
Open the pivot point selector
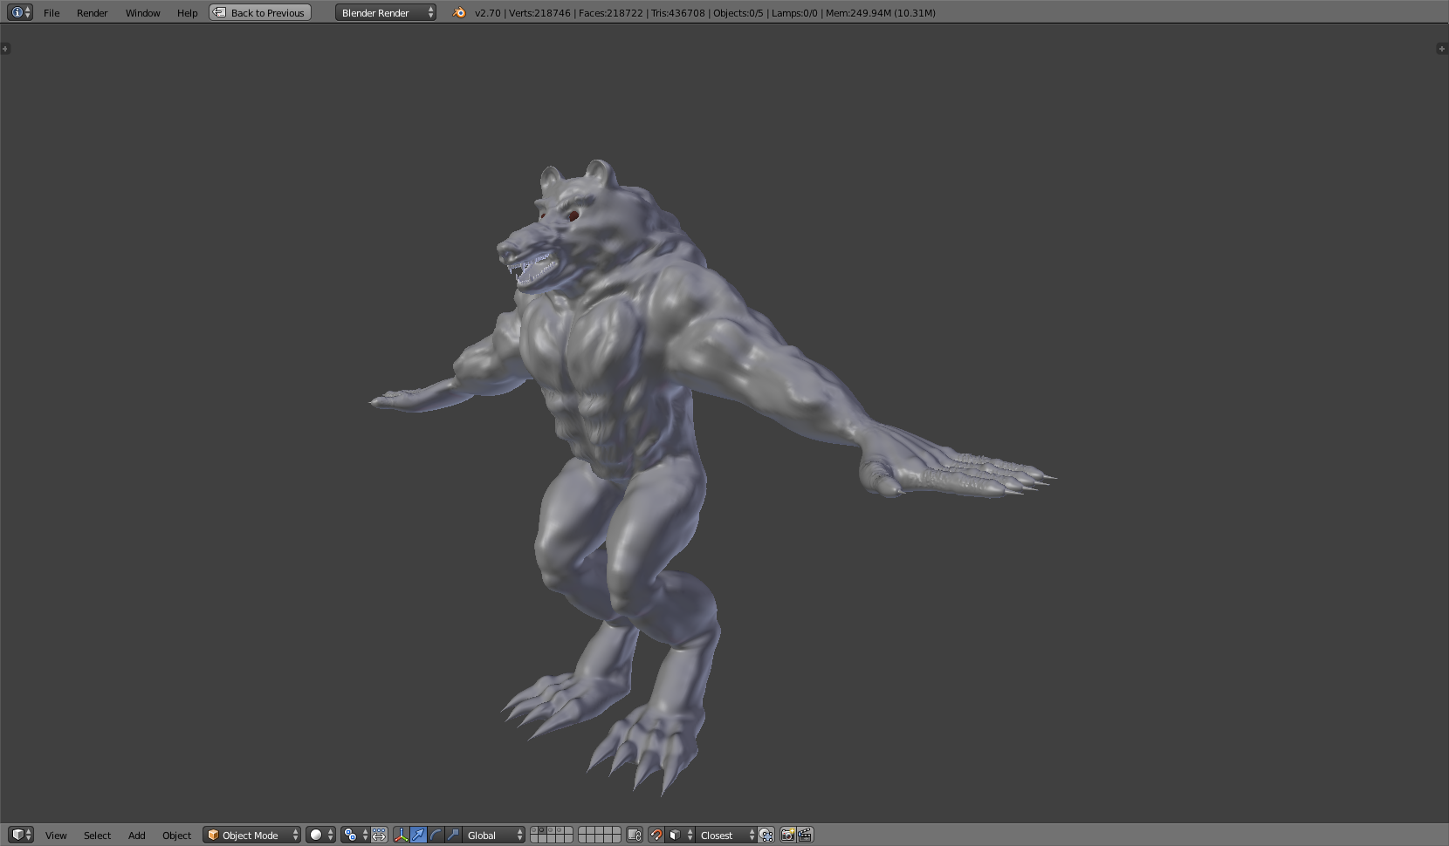pyautogui.click(x=354, y=835)
